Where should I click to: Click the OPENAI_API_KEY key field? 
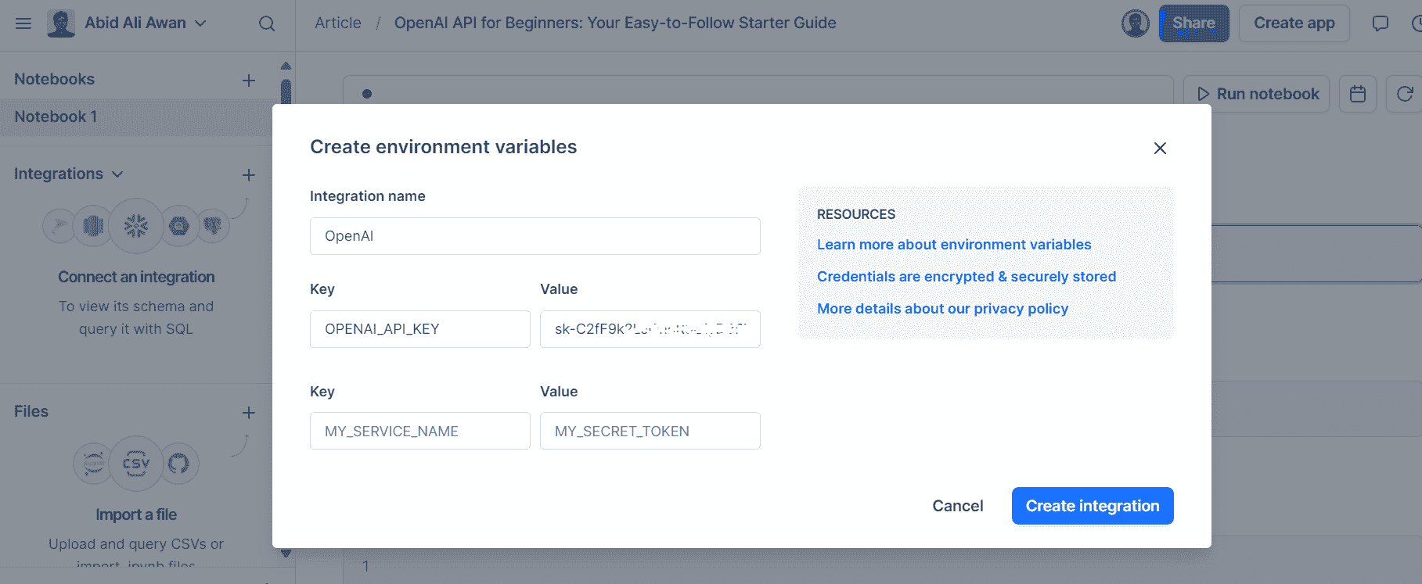click(x=420, y=329)
